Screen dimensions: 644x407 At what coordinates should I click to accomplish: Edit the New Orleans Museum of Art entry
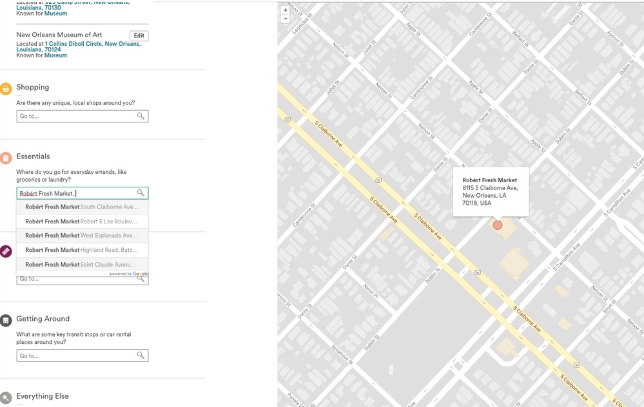click(x=139, y=36)
